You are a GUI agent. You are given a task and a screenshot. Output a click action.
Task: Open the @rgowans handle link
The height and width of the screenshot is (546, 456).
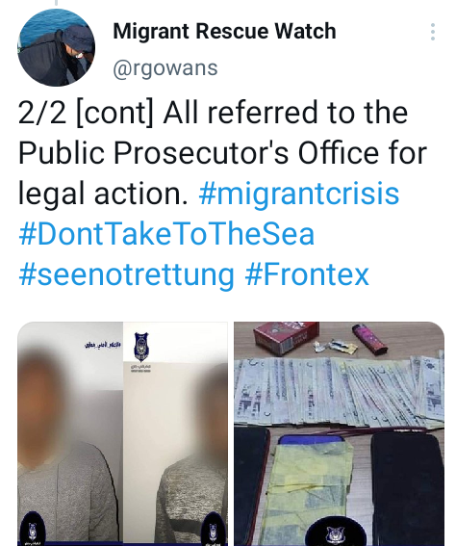tap(165, 67)
